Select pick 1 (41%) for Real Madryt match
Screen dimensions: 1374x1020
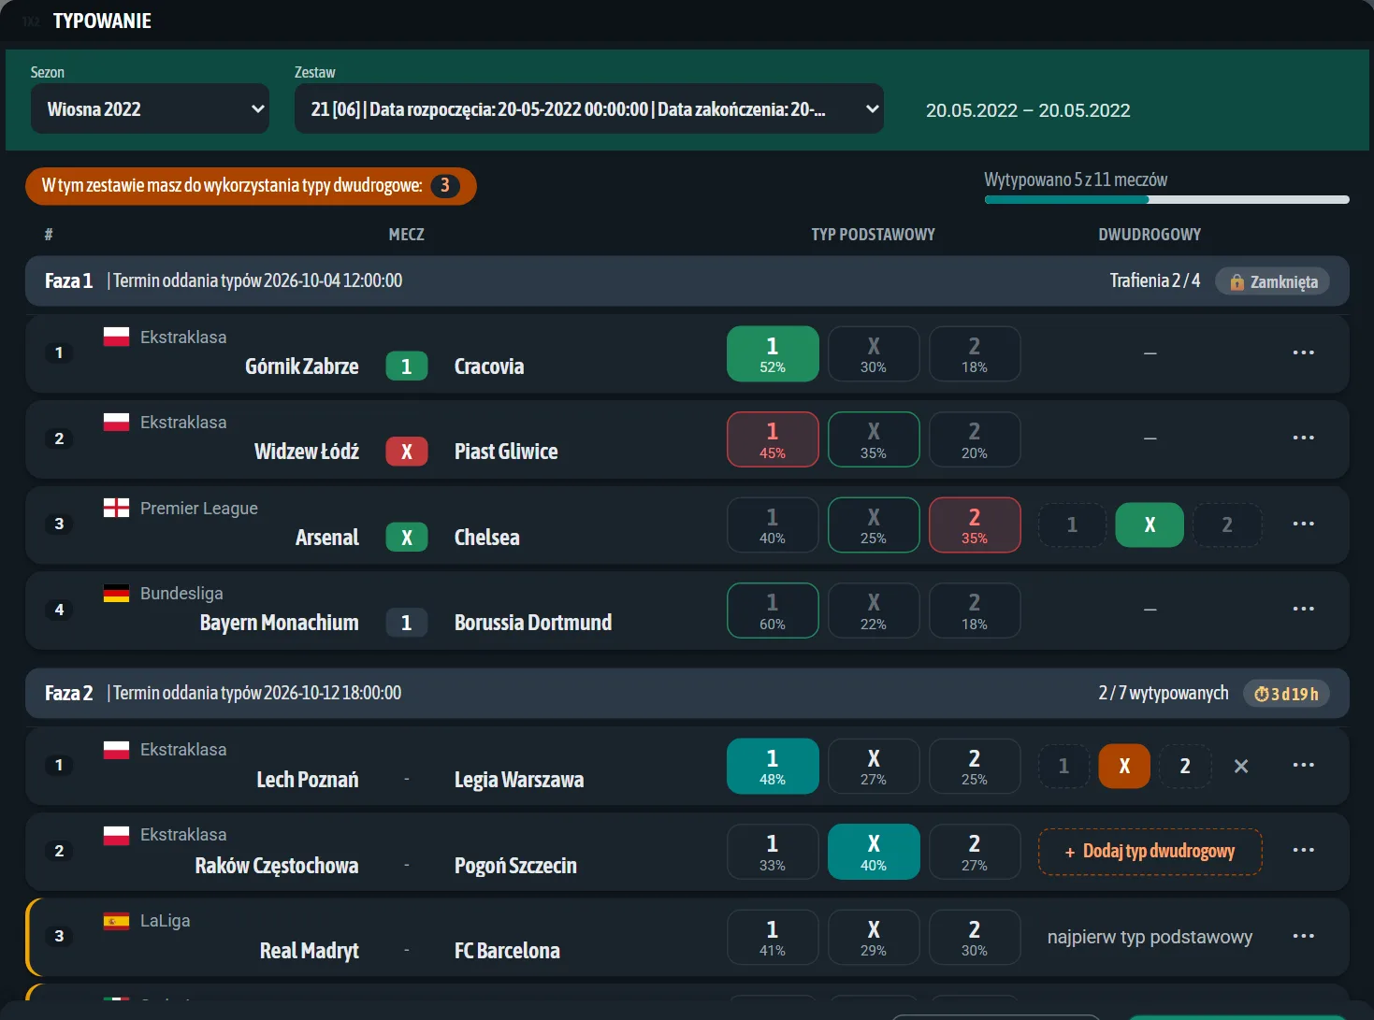point(773,937)
